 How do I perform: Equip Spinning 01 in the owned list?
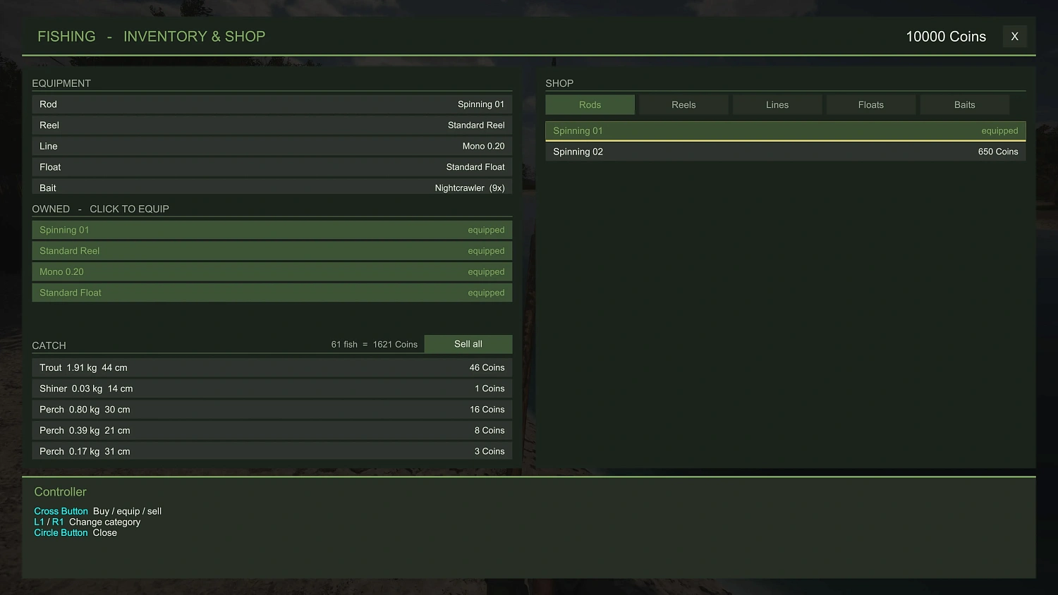[272, 230]
